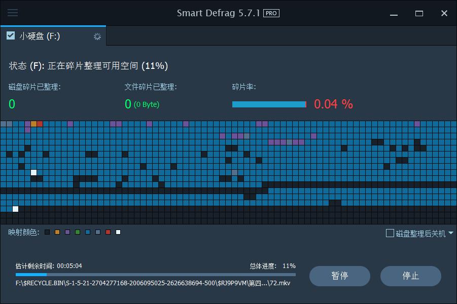The height and width of the screenshot is (304, 457).
Task: Open the hamburger menu icon
Action: [x=13, y=13]
